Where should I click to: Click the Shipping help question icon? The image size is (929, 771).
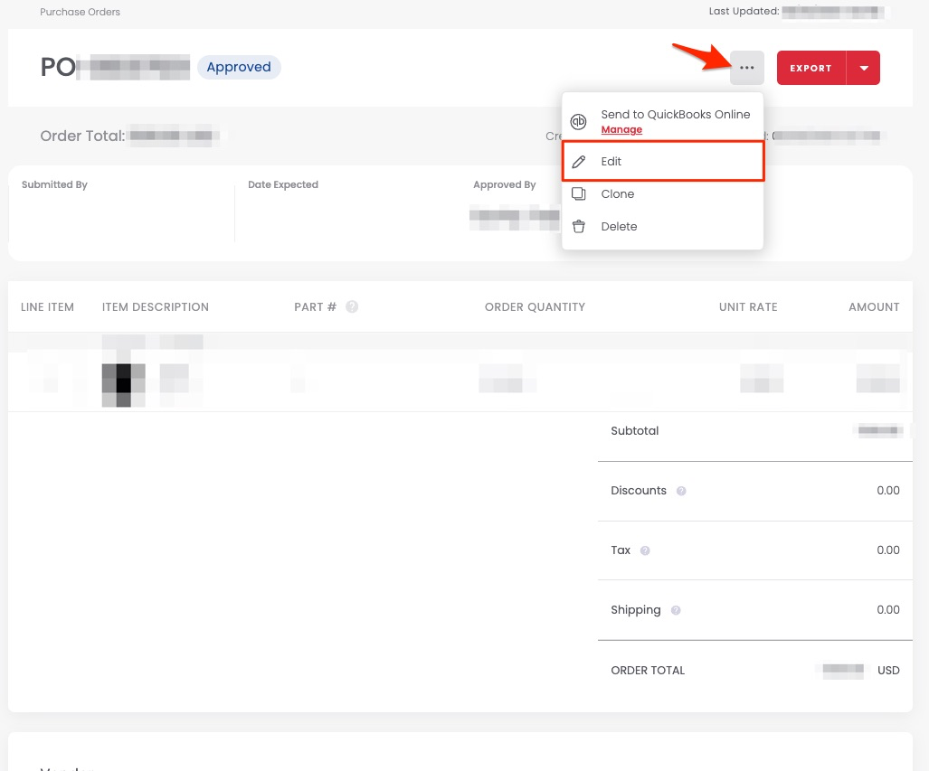click(x=676, y=610)
